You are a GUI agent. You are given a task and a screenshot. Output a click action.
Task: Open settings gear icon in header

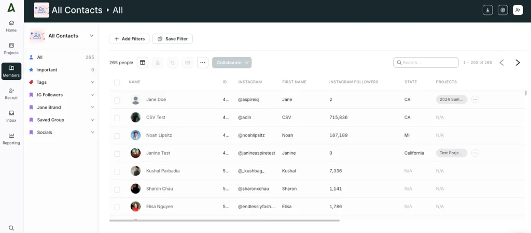tap(502, 10)
